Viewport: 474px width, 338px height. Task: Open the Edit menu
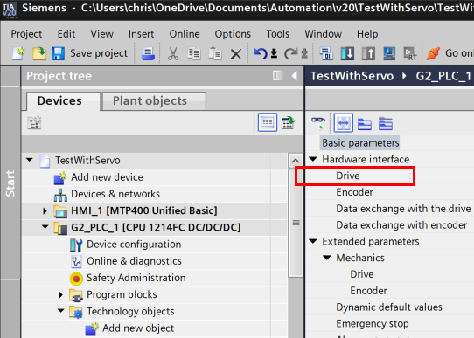(66, 34)
